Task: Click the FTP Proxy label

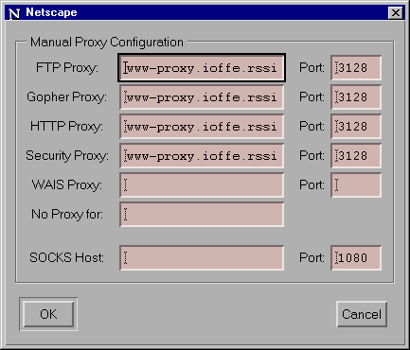Action: tap(67, 67)
